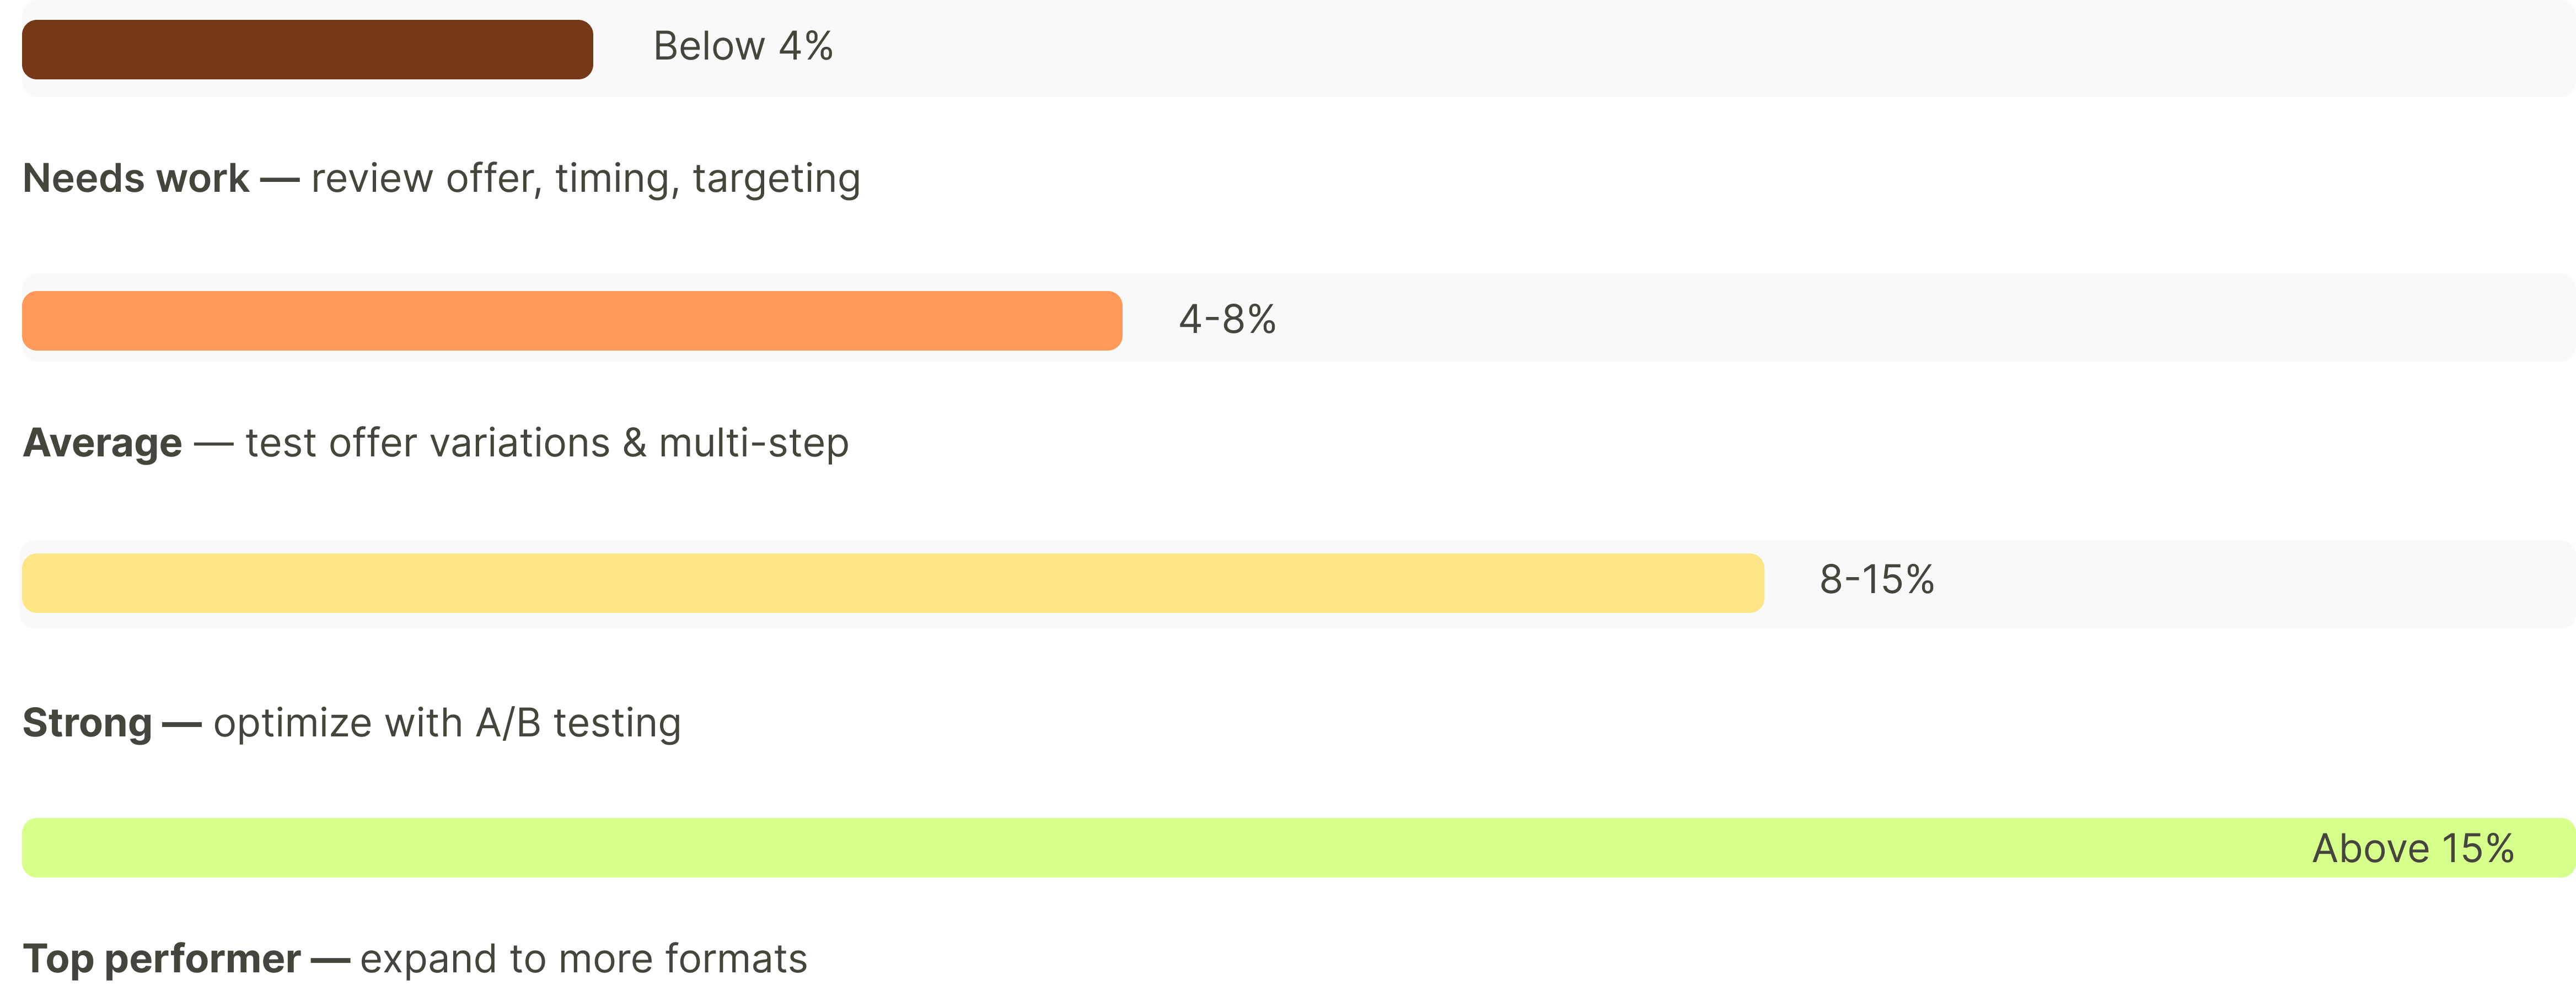
Task: Select the "Above 15%" label text
Action: click(x=2412, y=849)
